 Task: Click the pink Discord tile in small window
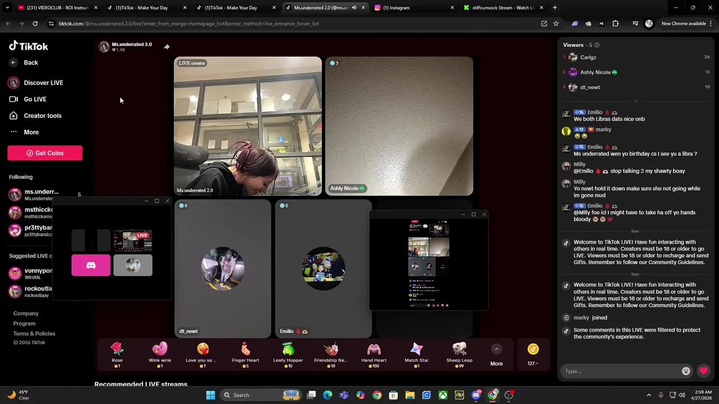(x=91, y=265)
